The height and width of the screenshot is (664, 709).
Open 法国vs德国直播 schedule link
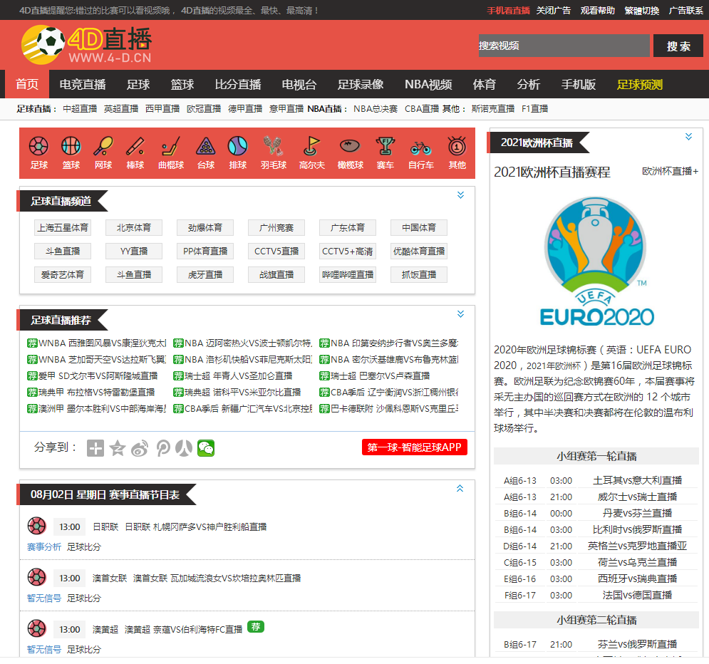click(x=637, y=595)
